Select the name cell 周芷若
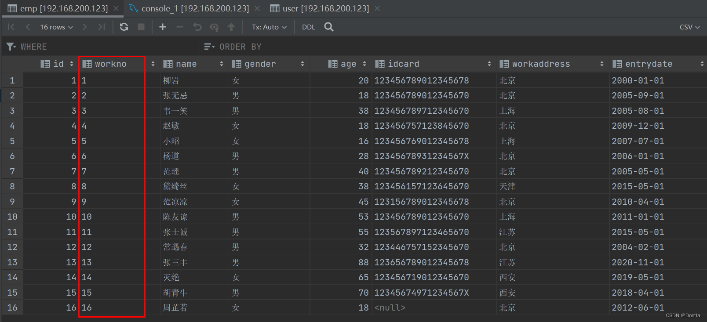This screenshot has height=322, width=707. click(194, 308)
